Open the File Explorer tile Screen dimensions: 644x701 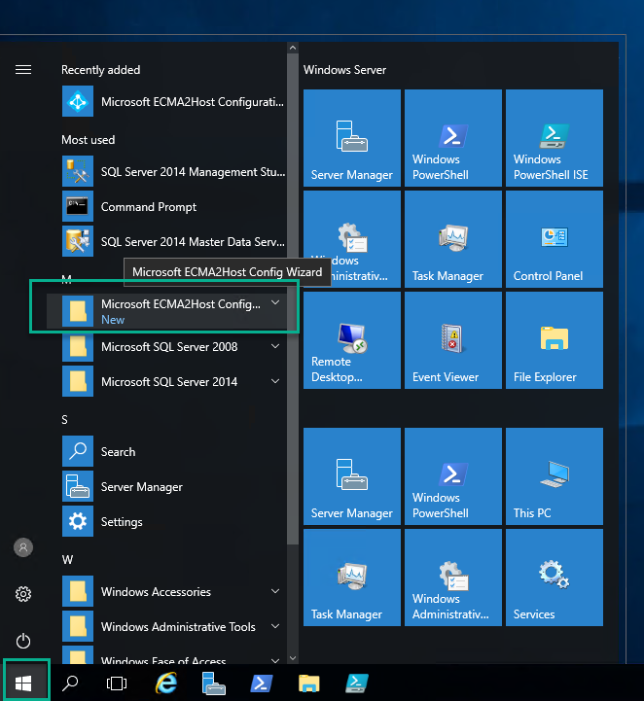point(554,340)
